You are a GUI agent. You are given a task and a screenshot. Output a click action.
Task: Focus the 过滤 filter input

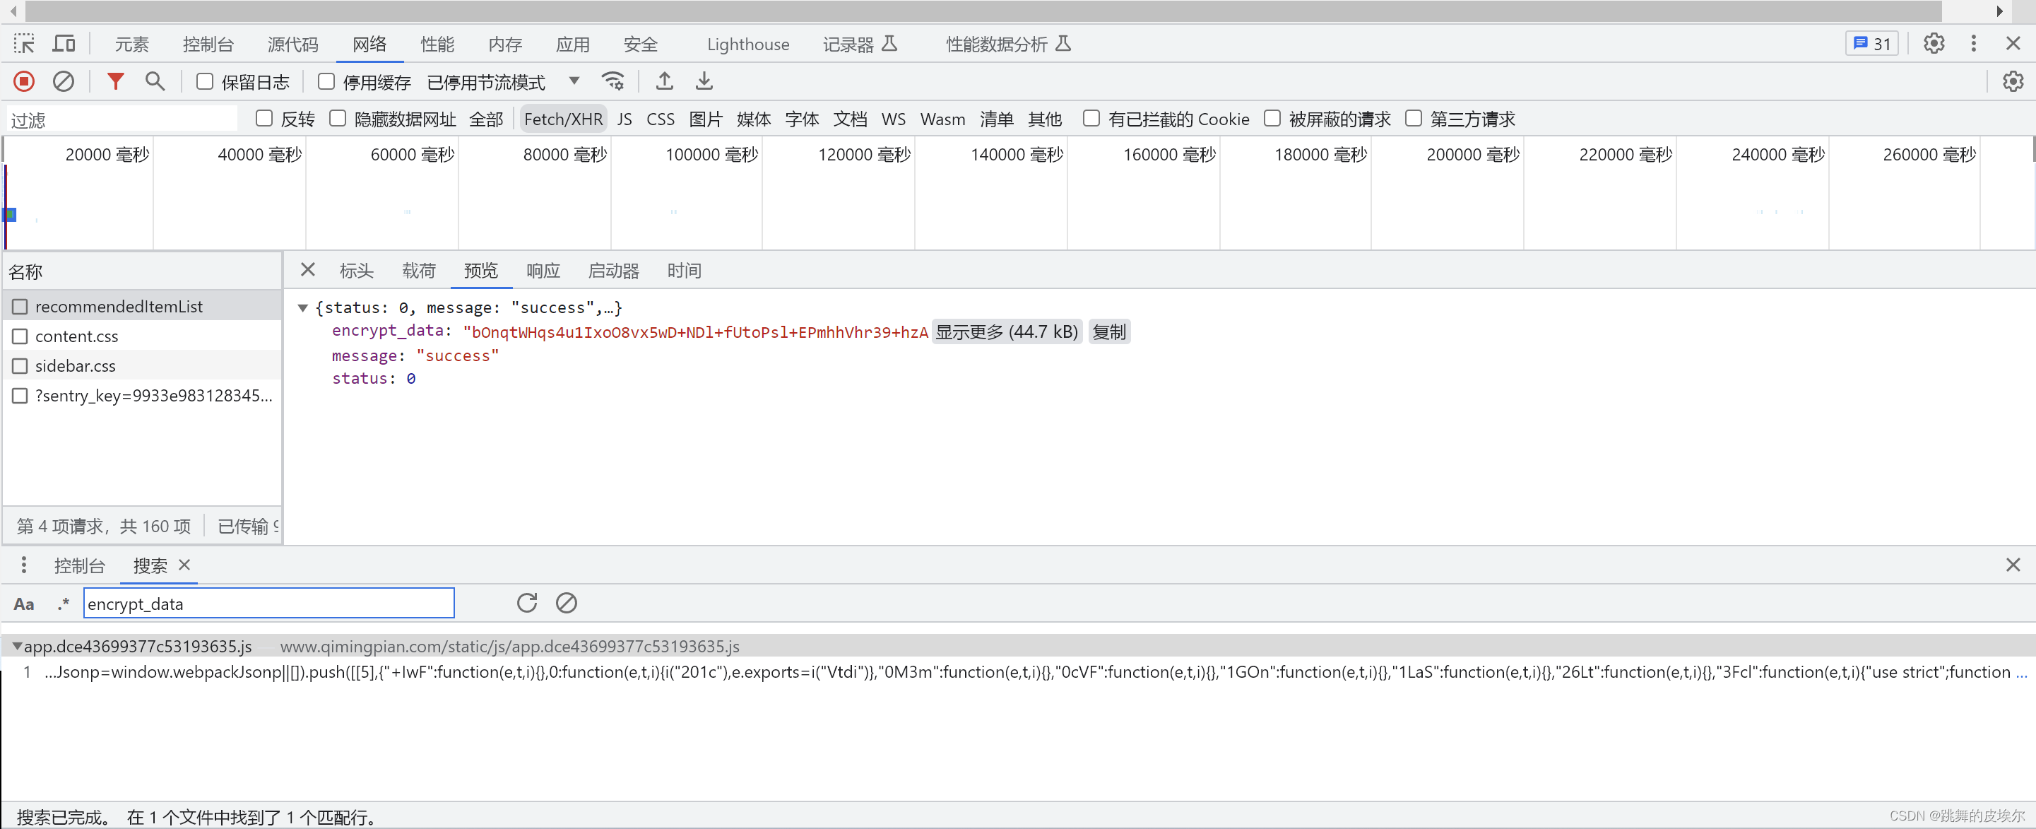(122, 119)
